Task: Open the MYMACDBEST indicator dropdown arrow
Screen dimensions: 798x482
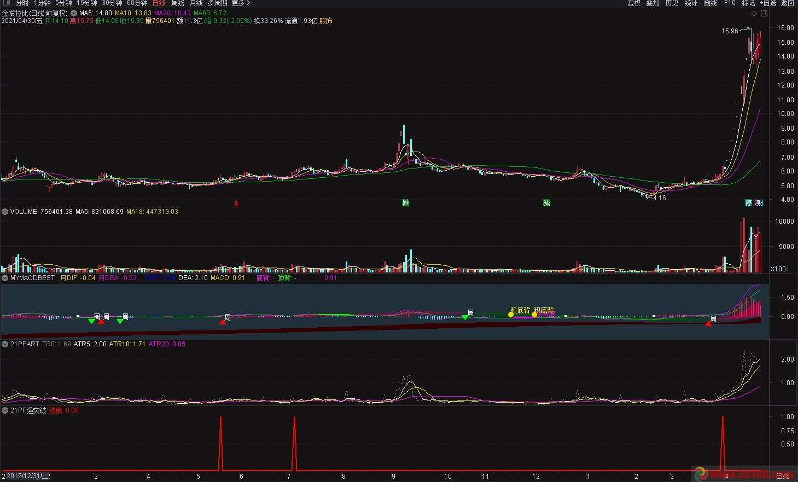Action: pos(5,278)
